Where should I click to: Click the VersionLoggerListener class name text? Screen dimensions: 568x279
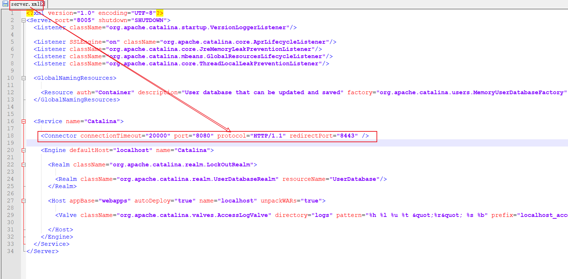[x=248, y=27]
